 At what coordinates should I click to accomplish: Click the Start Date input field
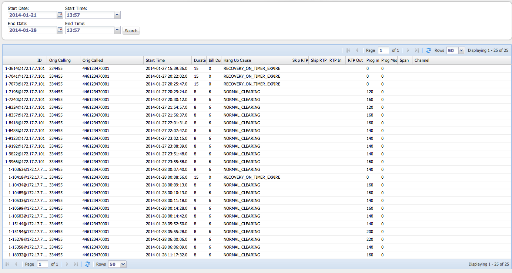click(32, 15)
